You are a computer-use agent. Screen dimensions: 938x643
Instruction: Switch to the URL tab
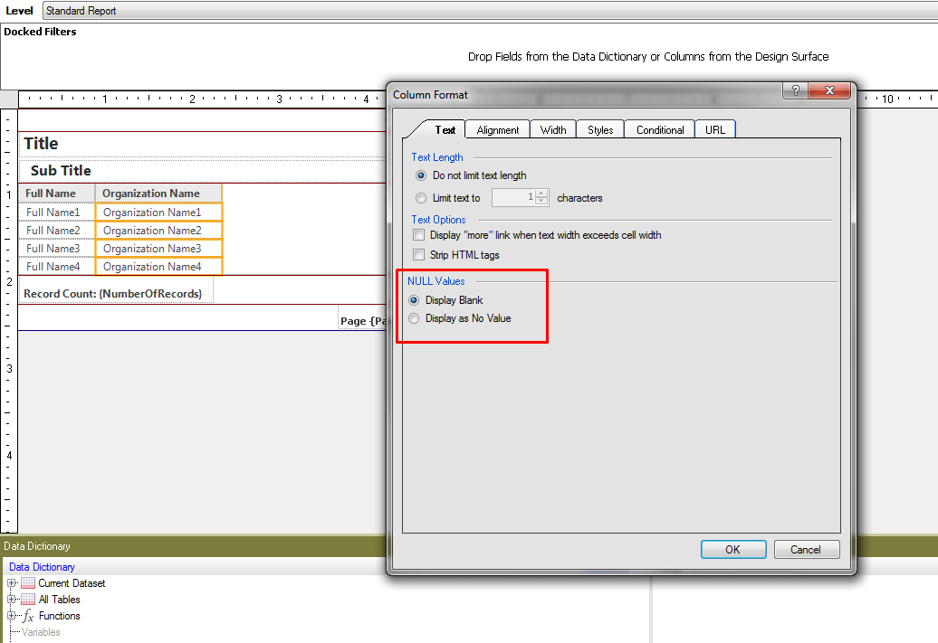pyautogui.click(x=714, y=129)
